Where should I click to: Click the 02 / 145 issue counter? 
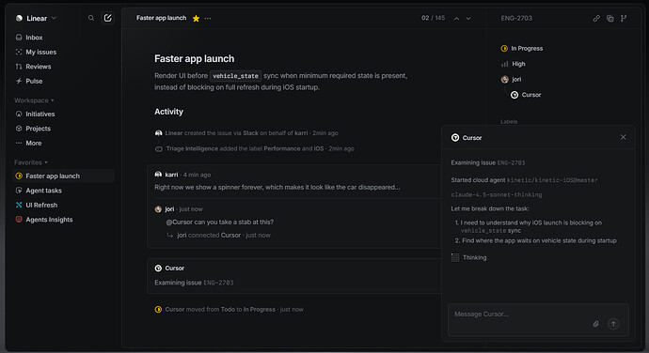click(433, 18)
